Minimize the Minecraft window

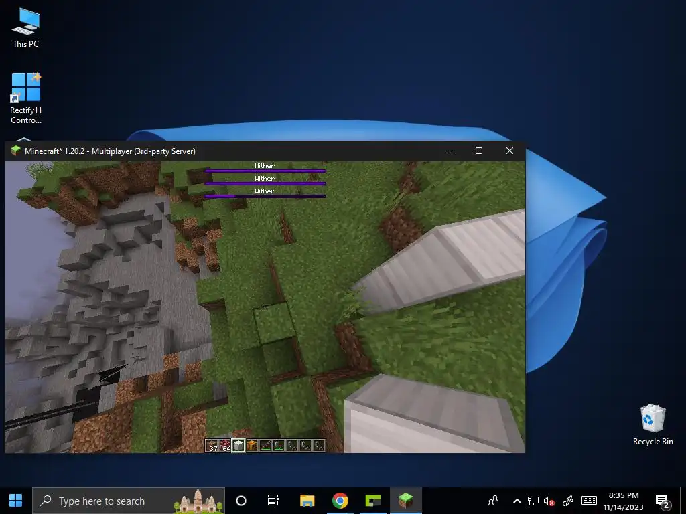448,151
